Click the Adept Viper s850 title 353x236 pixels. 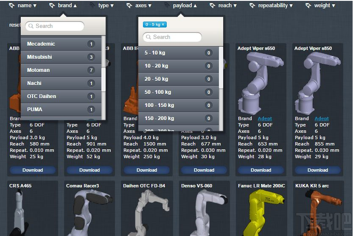coord(313,48)
